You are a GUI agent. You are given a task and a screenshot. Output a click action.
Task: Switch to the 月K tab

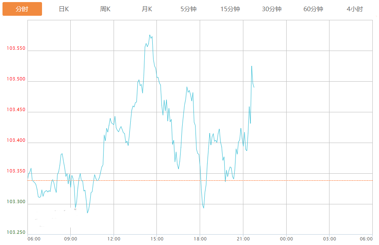[x=147, y=9]
